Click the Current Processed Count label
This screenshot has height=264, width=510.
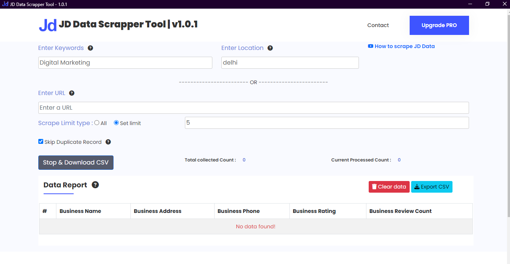point(361,160)
